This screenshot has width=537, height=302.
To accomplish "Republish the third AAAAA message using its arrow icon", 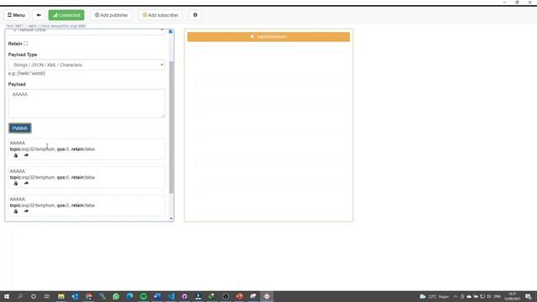I will point(26,211).
